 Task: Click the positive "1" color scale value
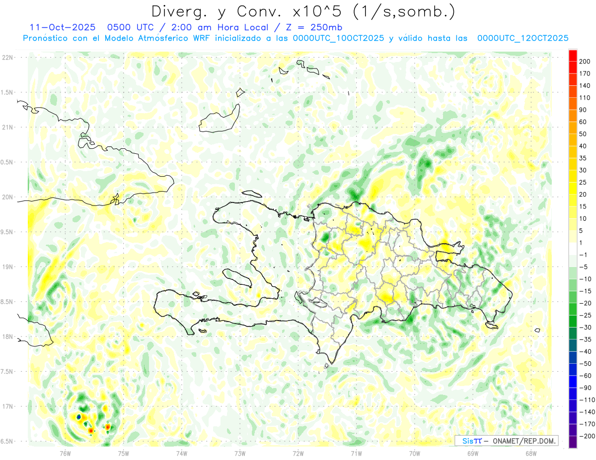point(582,243)
